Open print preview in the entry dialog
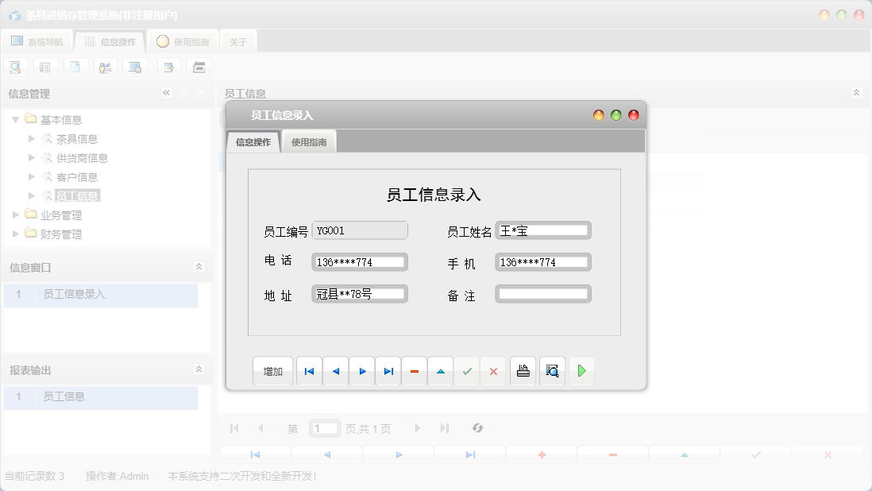This screenshot has height=491, width=872. pos(551,370)
